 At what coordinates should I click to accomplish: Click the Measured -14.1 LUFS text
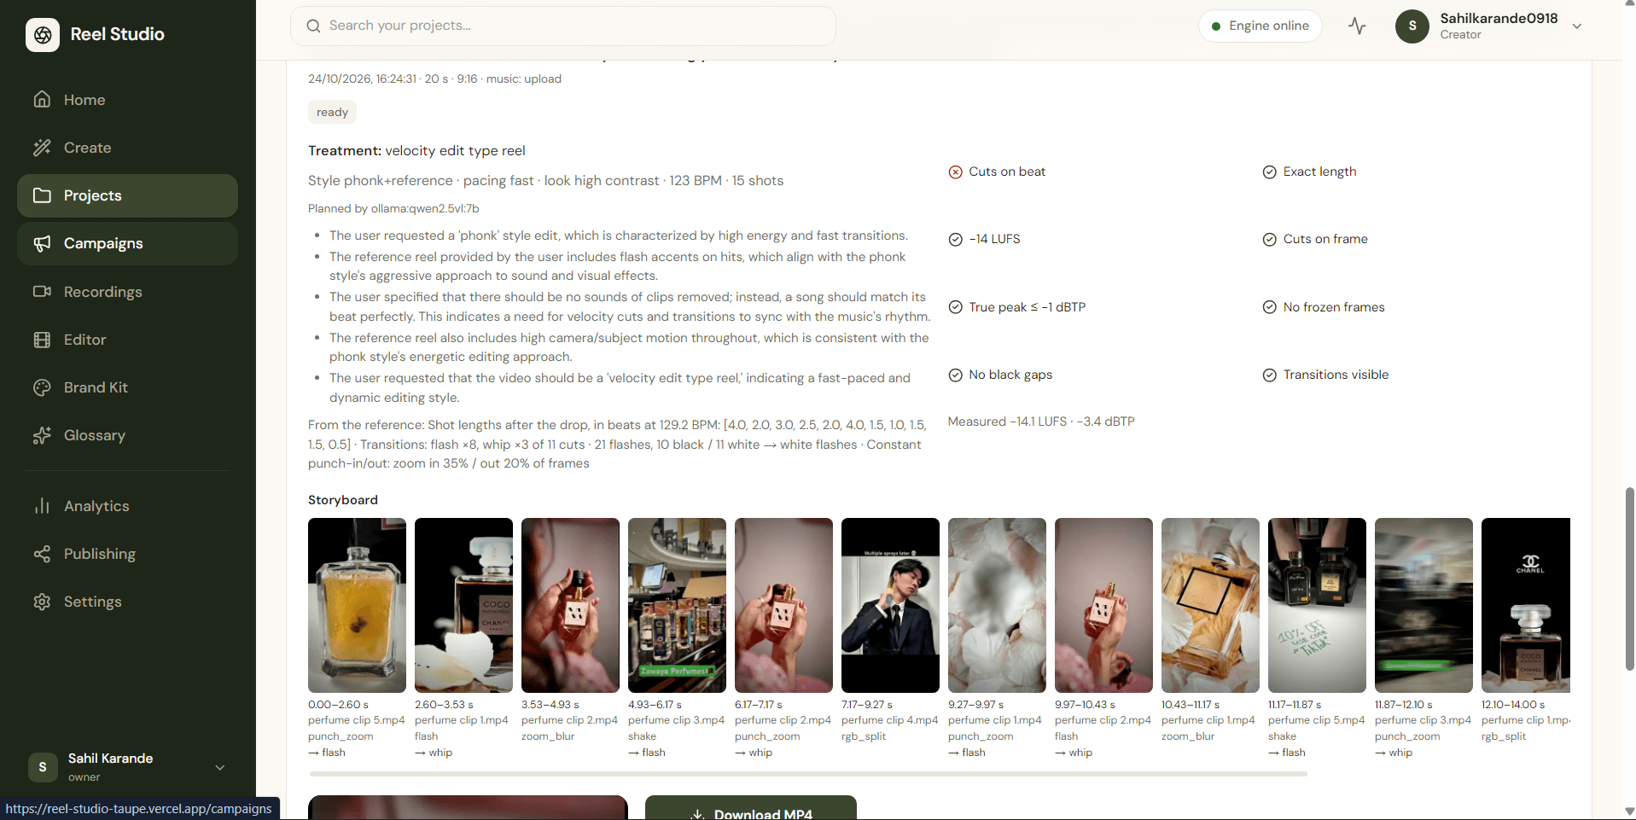pos(1041,422)
